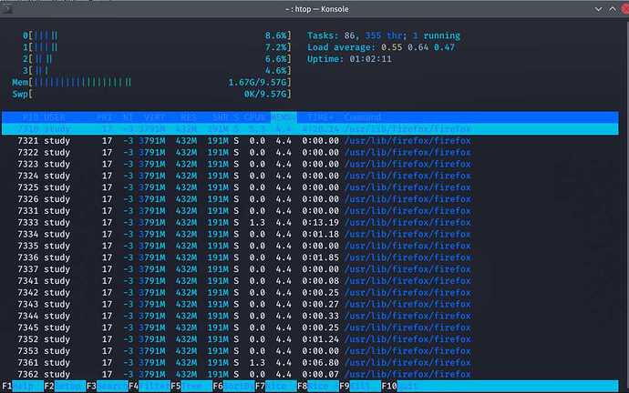Sort by the RES column header
This screenshot has height=393, width=629.
click(x=189, y=117)
